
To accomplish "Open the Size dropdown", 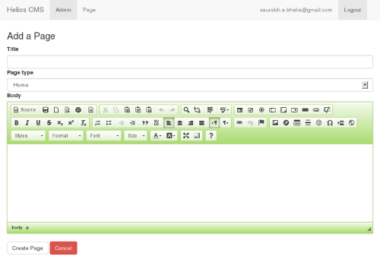I will [x=135, y=136].
